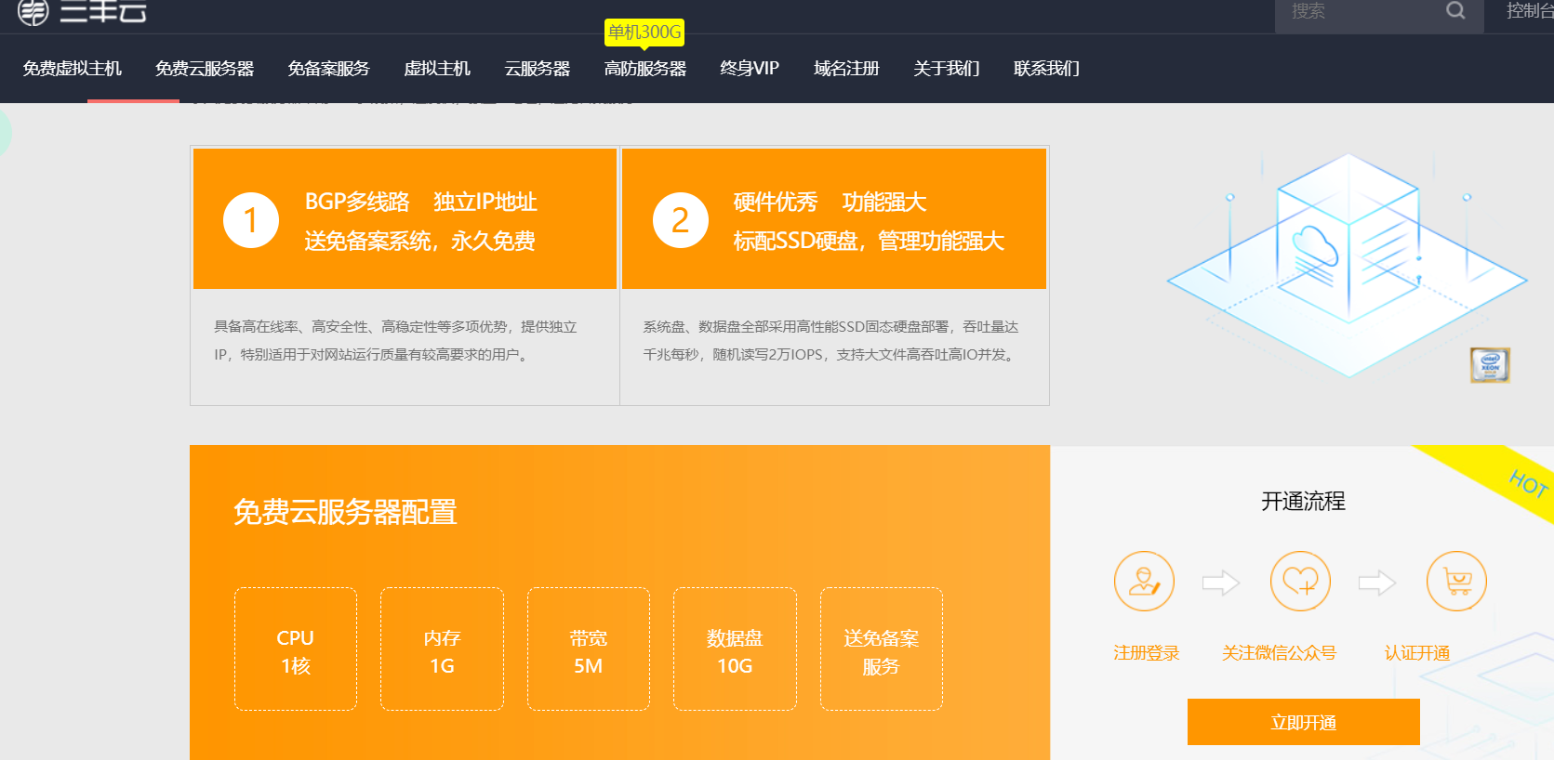
Task: Open the 高防服务器 menu item
Action: point(645,69)
